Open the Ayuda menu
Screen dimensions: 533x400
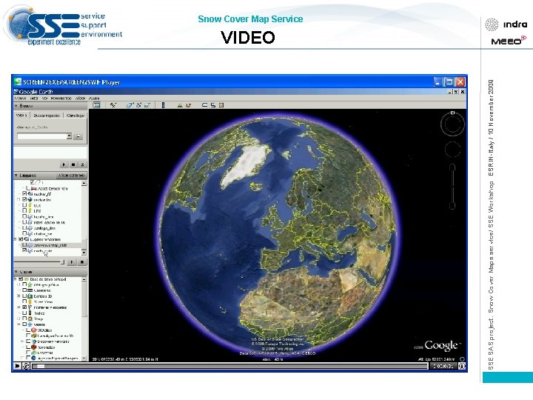coord(94,99)
